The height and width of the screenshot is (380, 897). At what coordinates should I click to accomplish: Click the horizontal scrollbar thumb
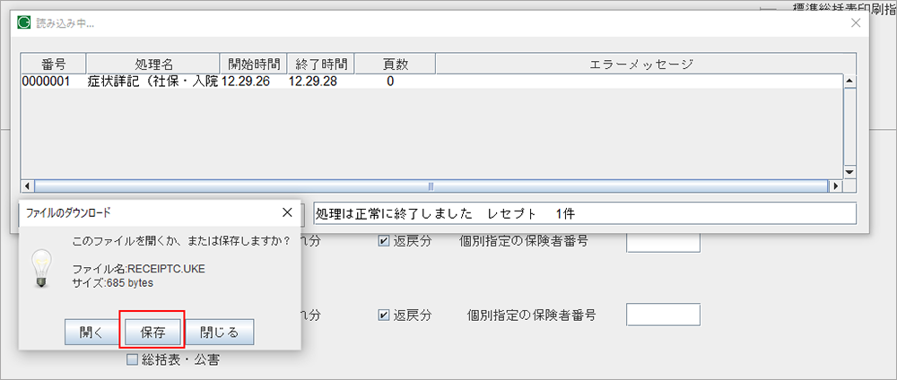431,186
